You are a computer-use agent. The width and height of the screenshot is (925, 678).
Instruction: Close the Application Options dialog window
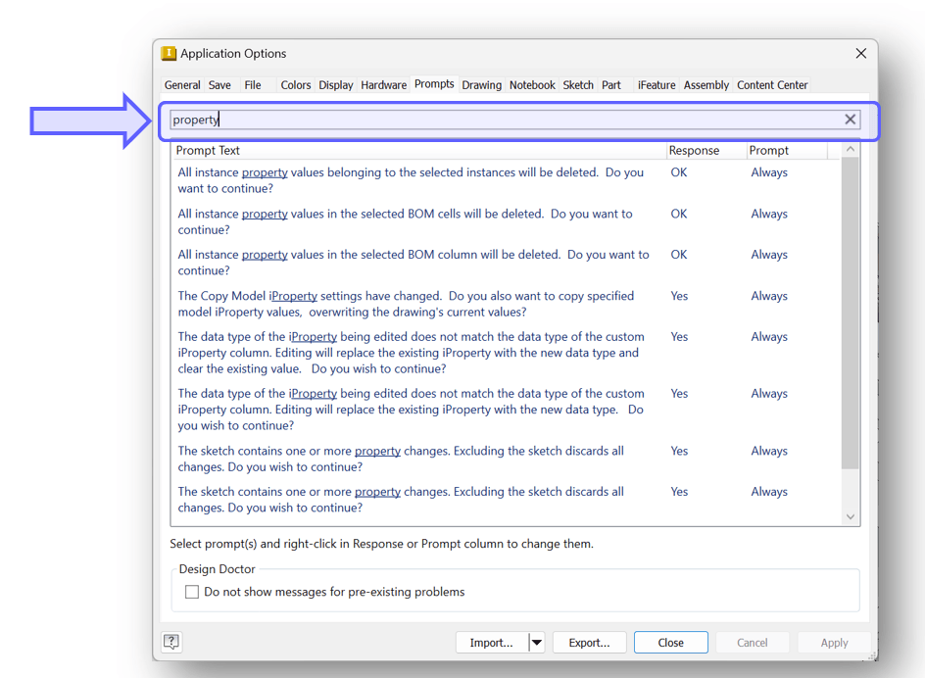860,54
